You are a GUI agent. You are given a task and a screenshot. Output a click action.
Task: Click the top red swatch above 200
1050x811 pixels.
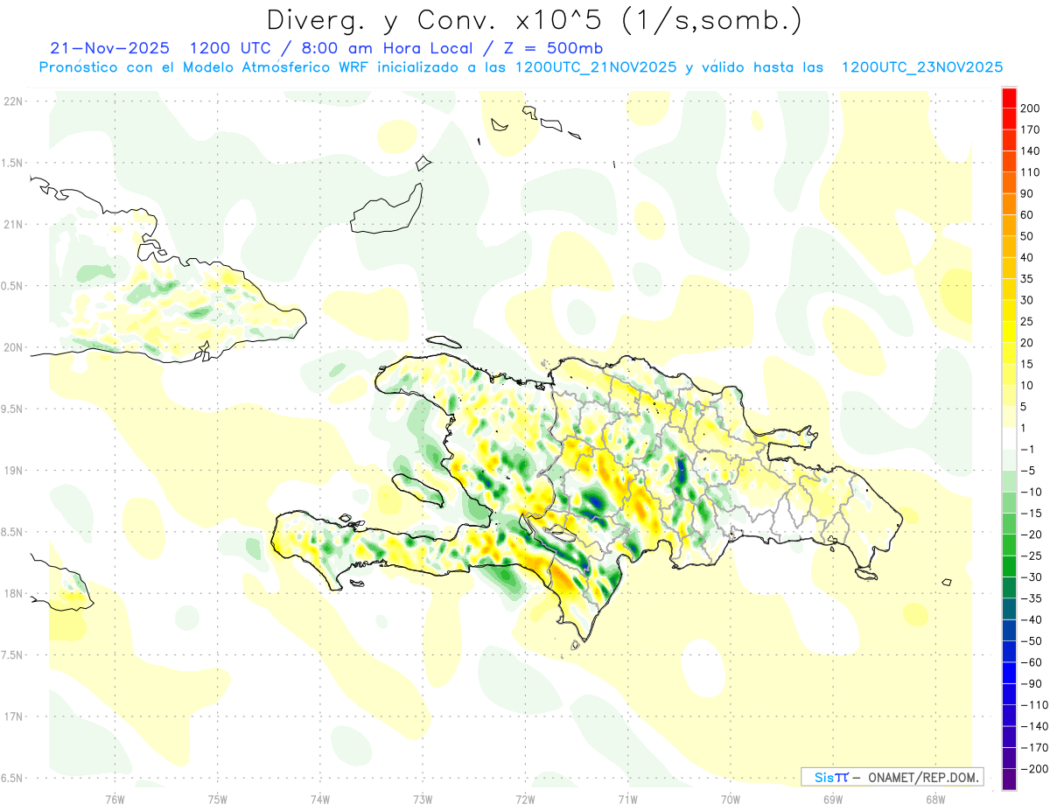pos(1008,97)
